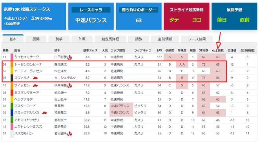The image size is (259, 143).
Task: Open the 基本 tab
Action: pos(13,39)
